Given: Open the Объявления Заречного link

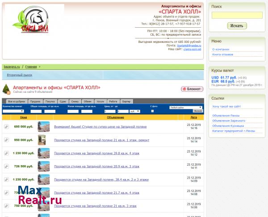Looking at the screenshot, I should pos(229,121).
